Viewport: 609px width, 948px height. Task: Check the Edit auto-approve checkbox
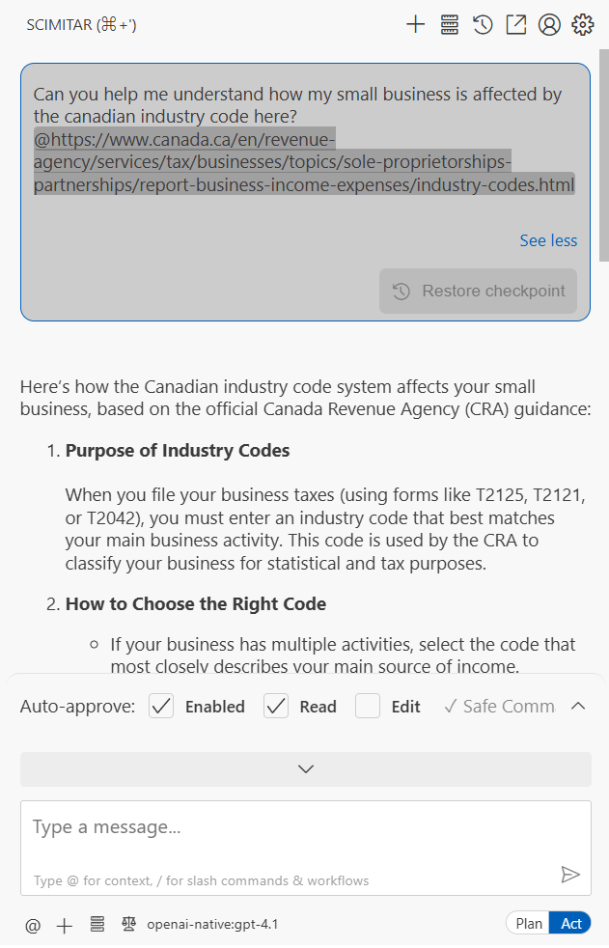(x=368, y=706)
